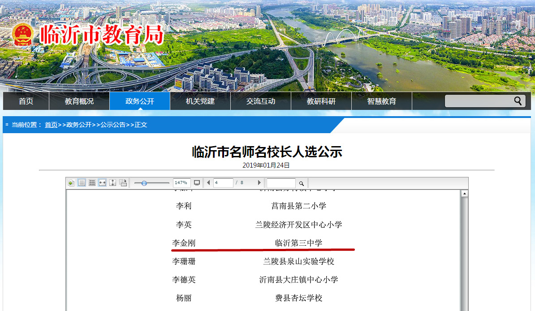This screenshot has height=311, width=535.
Task: Click the date 2019年01月24日
Action: (266, 165)
